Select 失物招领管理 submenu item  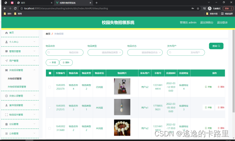(x=14, y=79)
